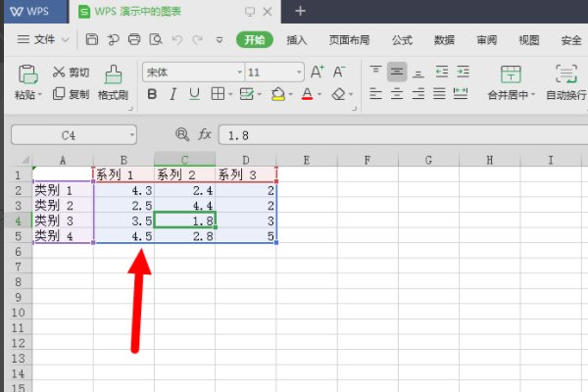The image size is (588, 392).
Task: Align text to top of cell
Action: click(375, 71)
